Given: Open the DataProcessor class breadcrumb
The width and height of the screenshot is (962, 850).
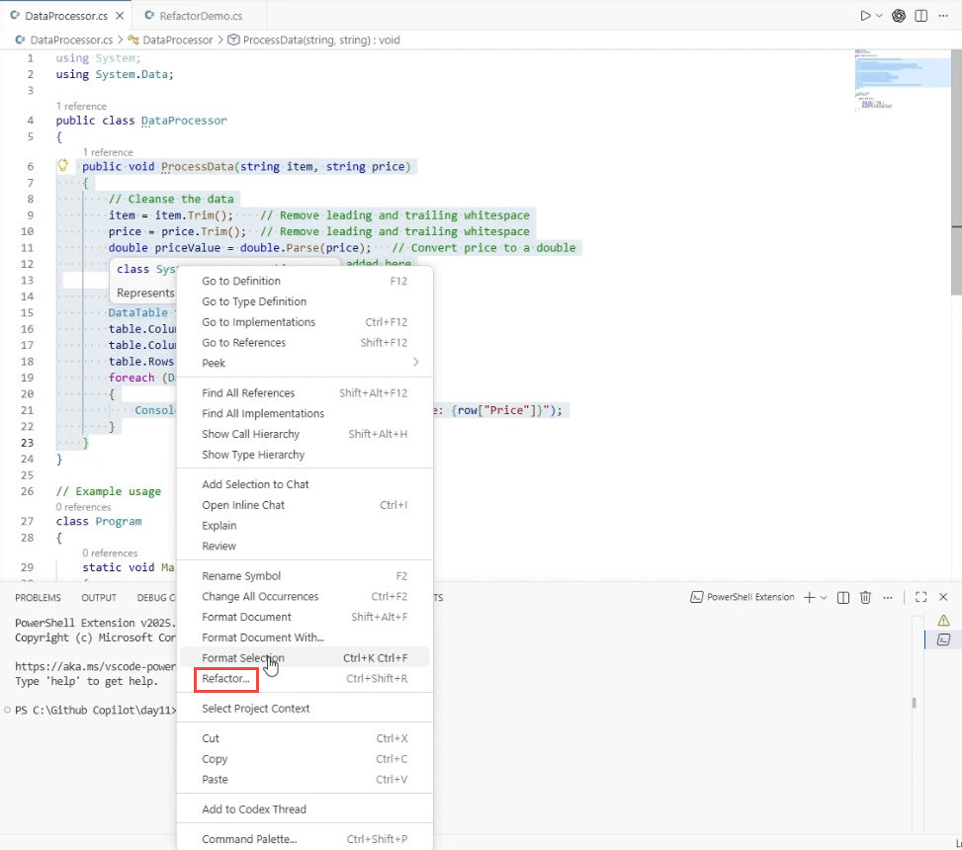Looking at the screenshot, I should pos(171,40).
